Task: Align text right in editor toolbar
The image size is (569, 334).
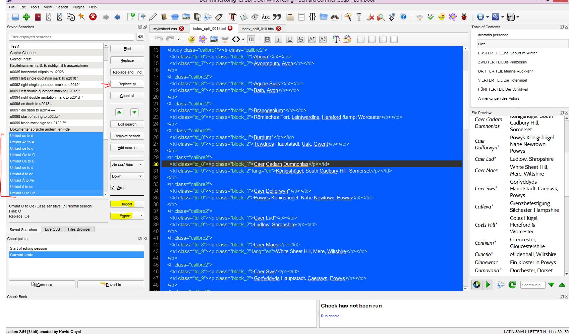Action: click(x=383, y=39)
